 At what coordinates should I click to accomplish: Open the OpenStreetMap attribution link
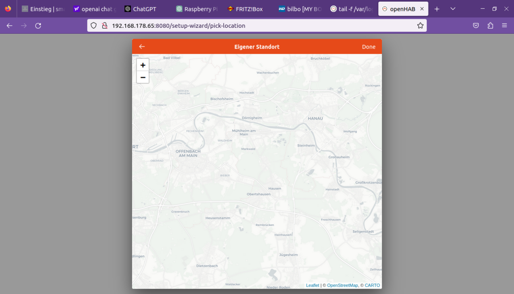click(x=342, y=285)
